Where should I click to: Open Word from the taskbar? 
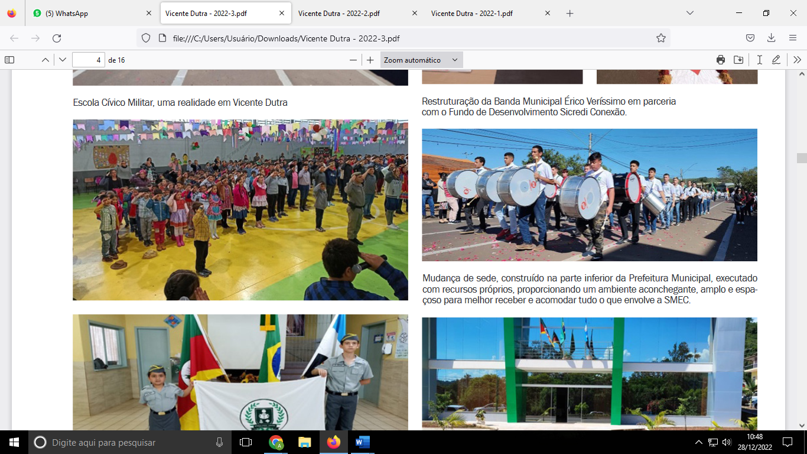362,442
